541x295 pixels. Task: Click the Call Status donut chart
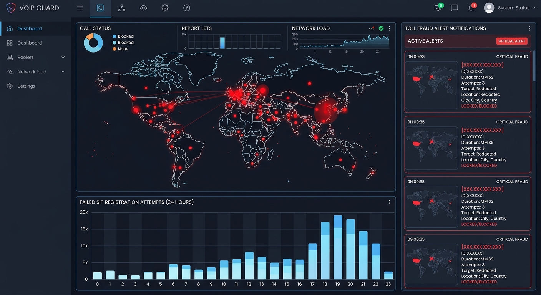click(94, 43)
